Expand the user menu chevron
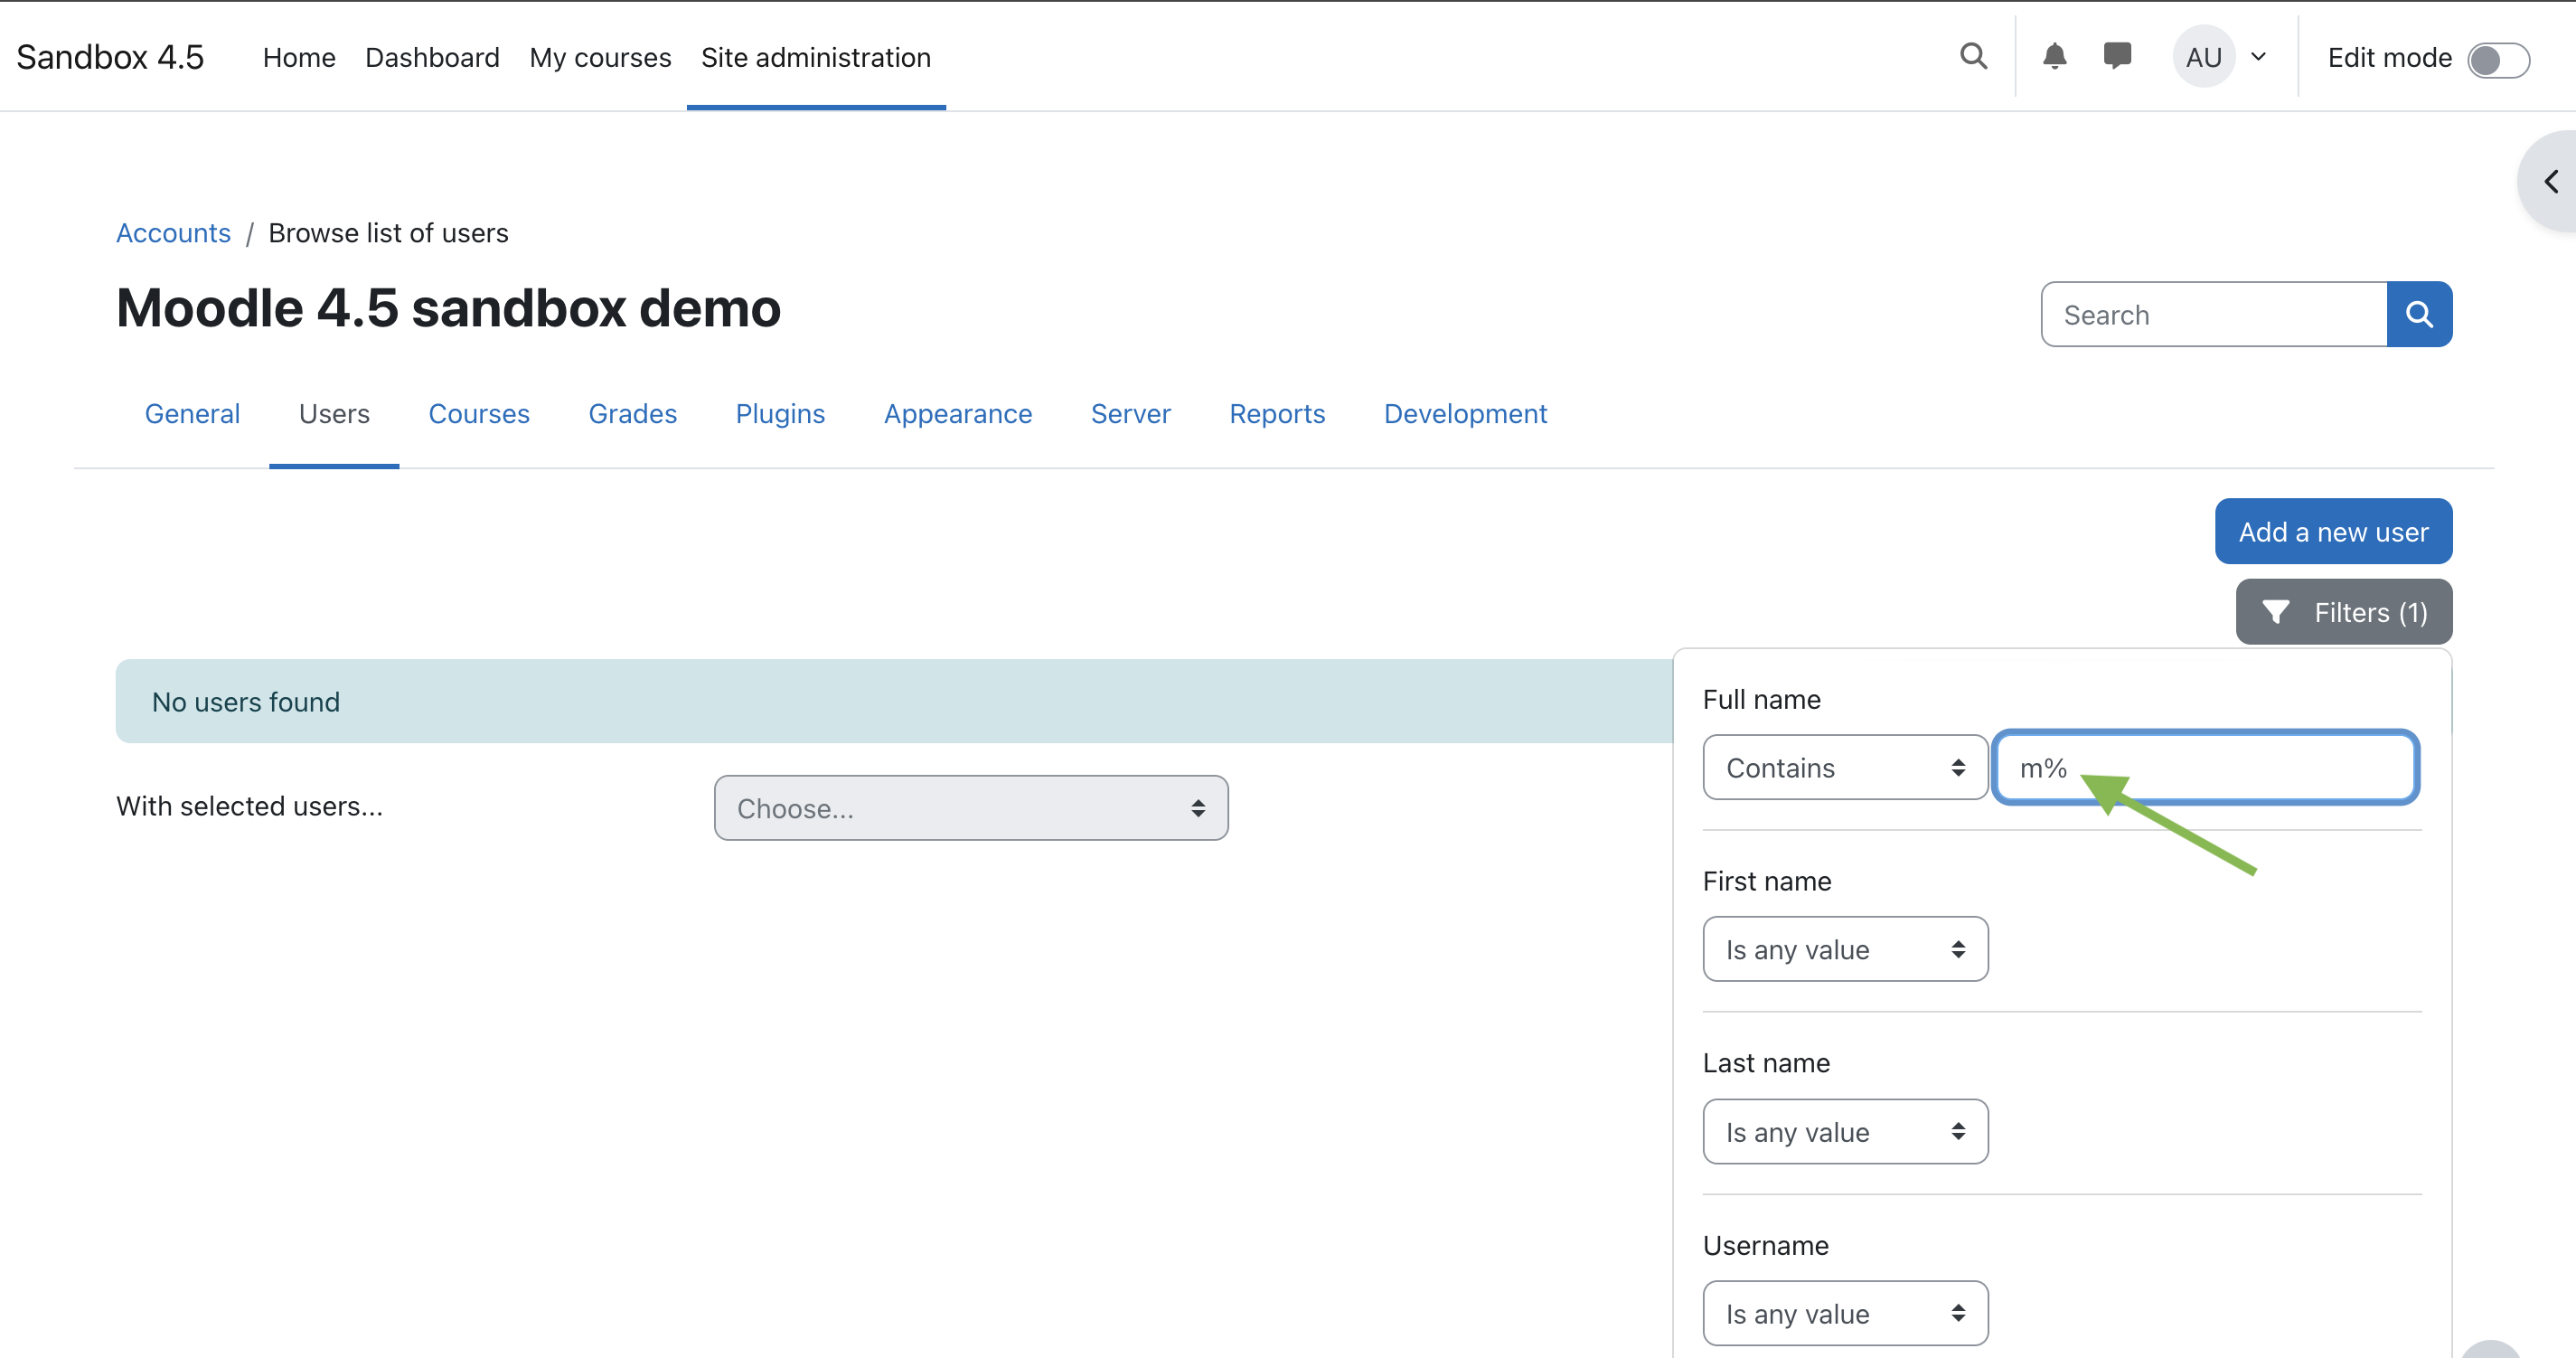 click(2258, 57)
